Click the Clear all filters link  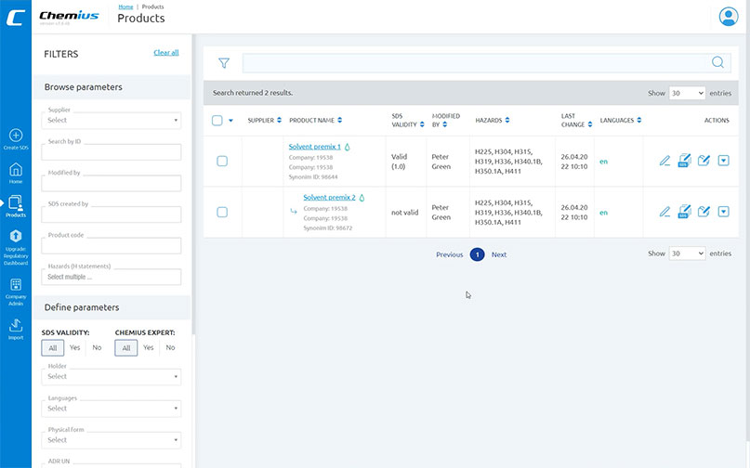(165, 53)
